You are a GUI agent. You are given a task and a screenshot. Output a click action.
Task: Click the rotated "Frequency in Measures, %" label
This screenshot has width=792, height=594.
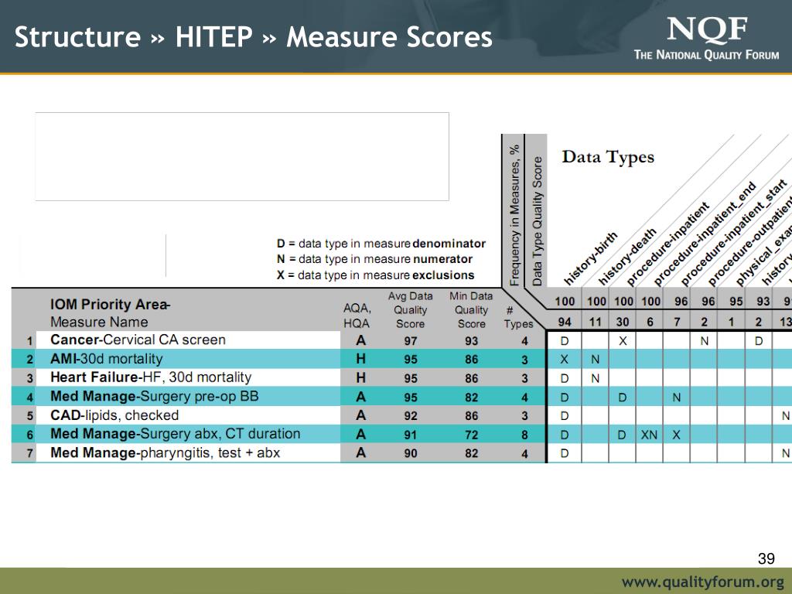[x=514, y=216]
